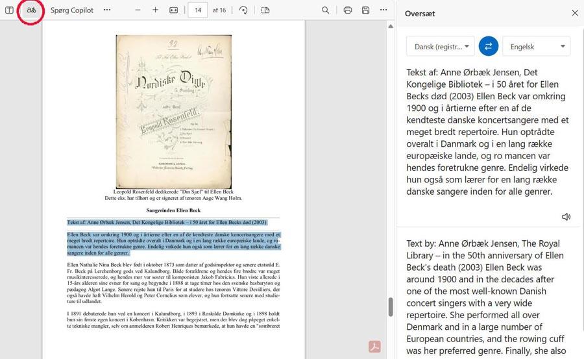Open settings and more menu
Image resolution: width=584 pixels, height=359 pixels.
(383, 10)
